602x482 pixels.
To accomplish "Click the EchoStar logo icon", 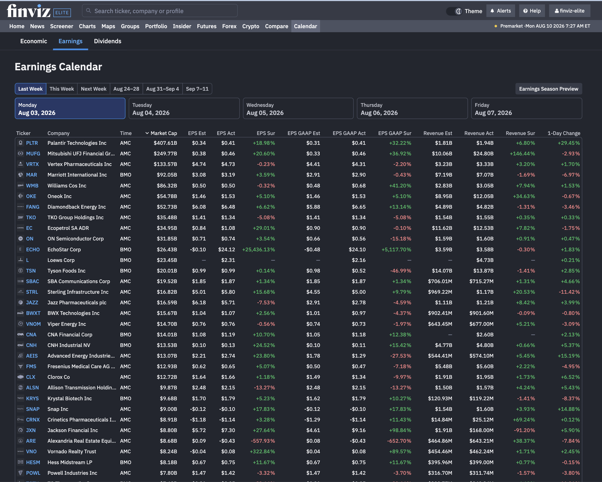I will pos(20,249).
